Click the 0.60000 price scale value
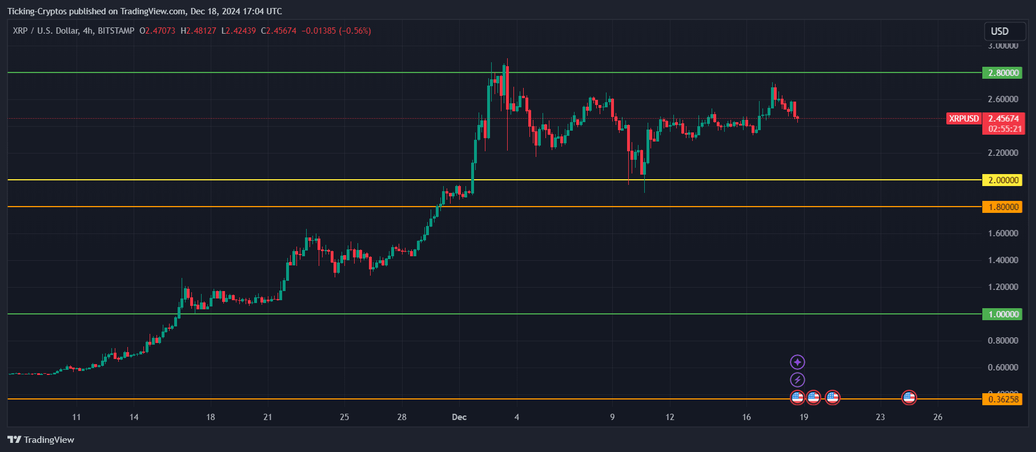The width and height of the screenshot is (1036, 452). [1003, 368]
